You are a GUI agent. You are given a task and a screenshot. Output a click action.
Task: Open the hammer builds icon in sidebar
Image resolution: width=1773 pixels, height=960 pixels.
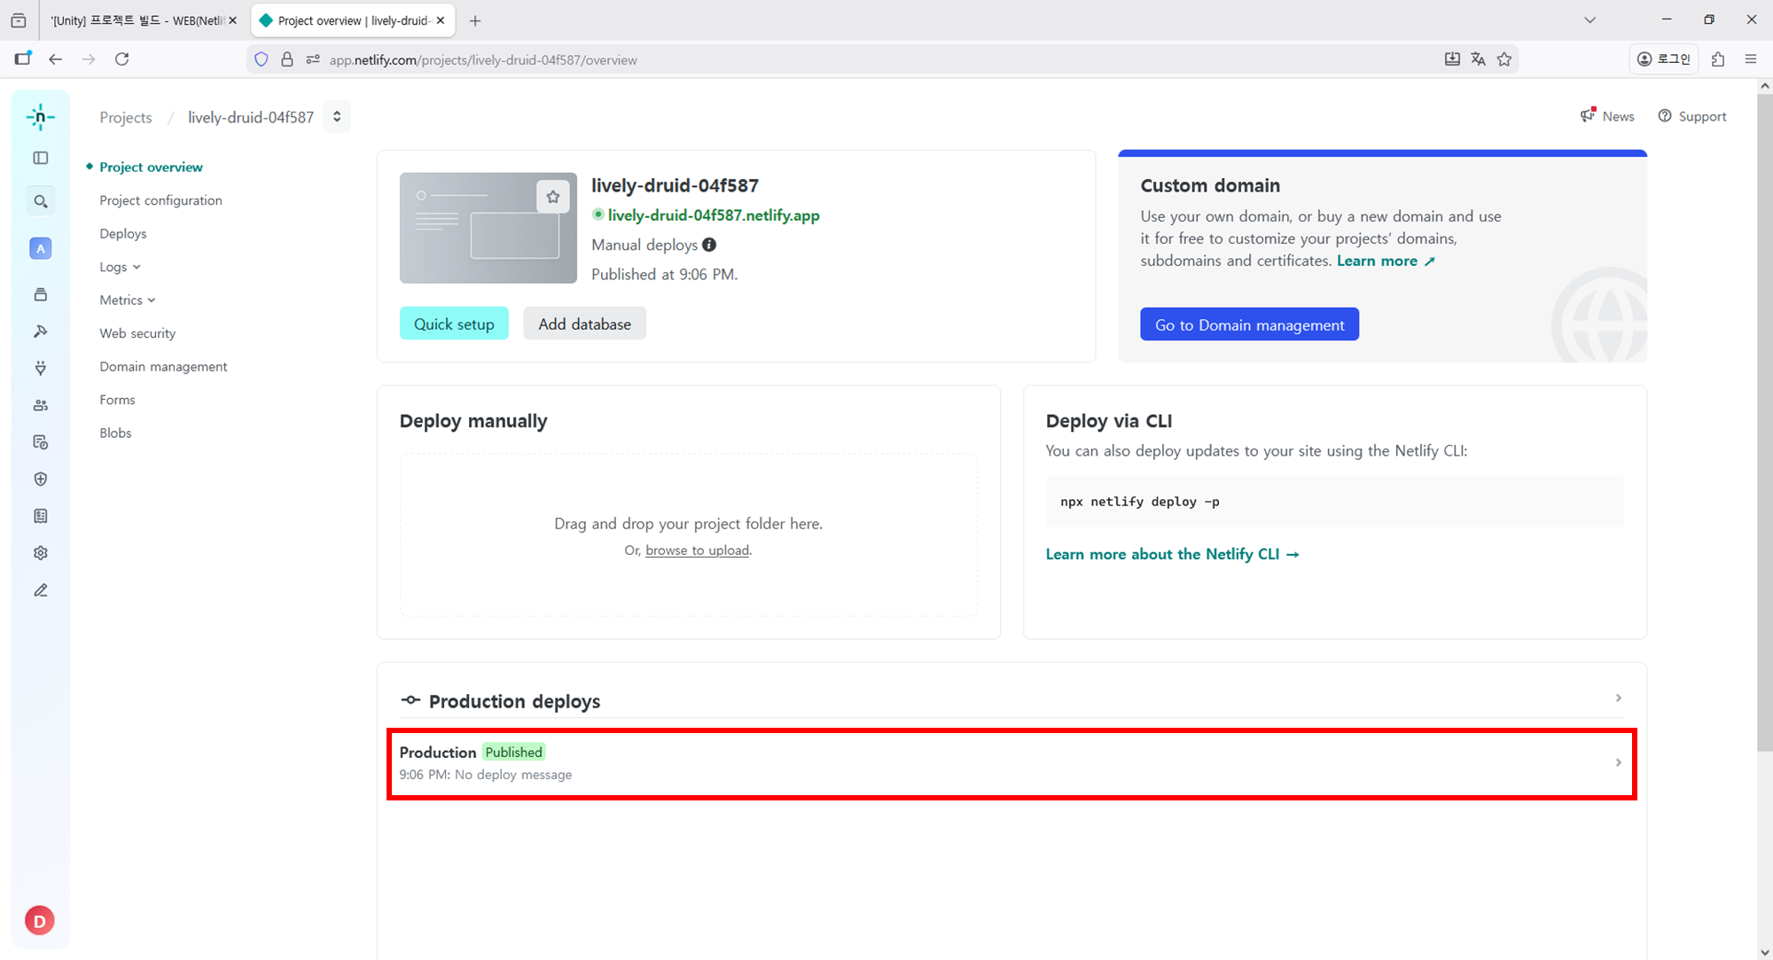(x=41, y=332)
